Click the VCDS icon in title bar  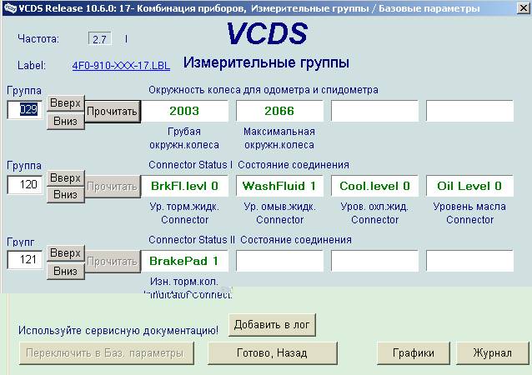(x=10, y=7)
